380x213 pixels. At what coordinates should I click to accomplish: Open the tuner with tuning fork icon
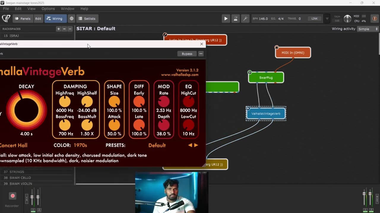245,18
